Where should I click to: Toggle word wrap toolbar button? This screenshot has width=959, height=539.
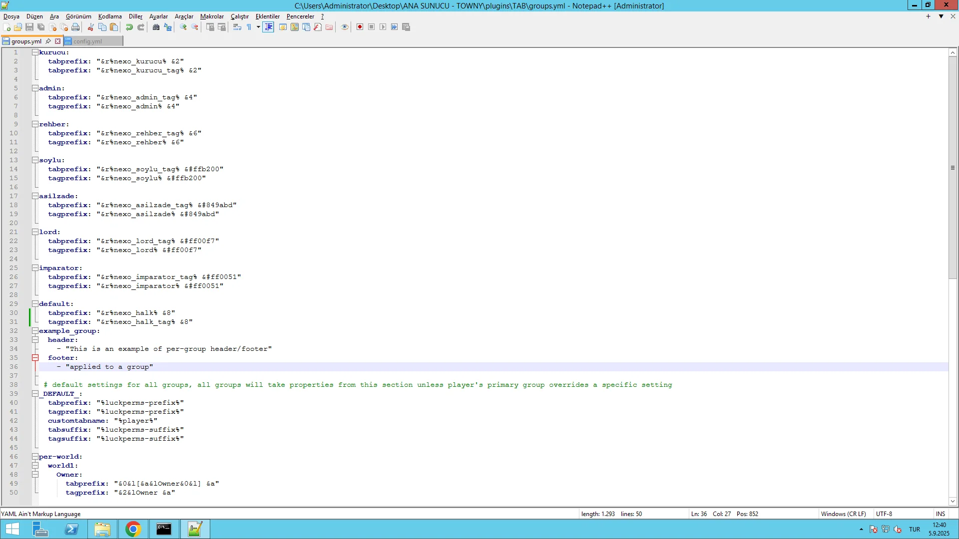tap(237, 27)
